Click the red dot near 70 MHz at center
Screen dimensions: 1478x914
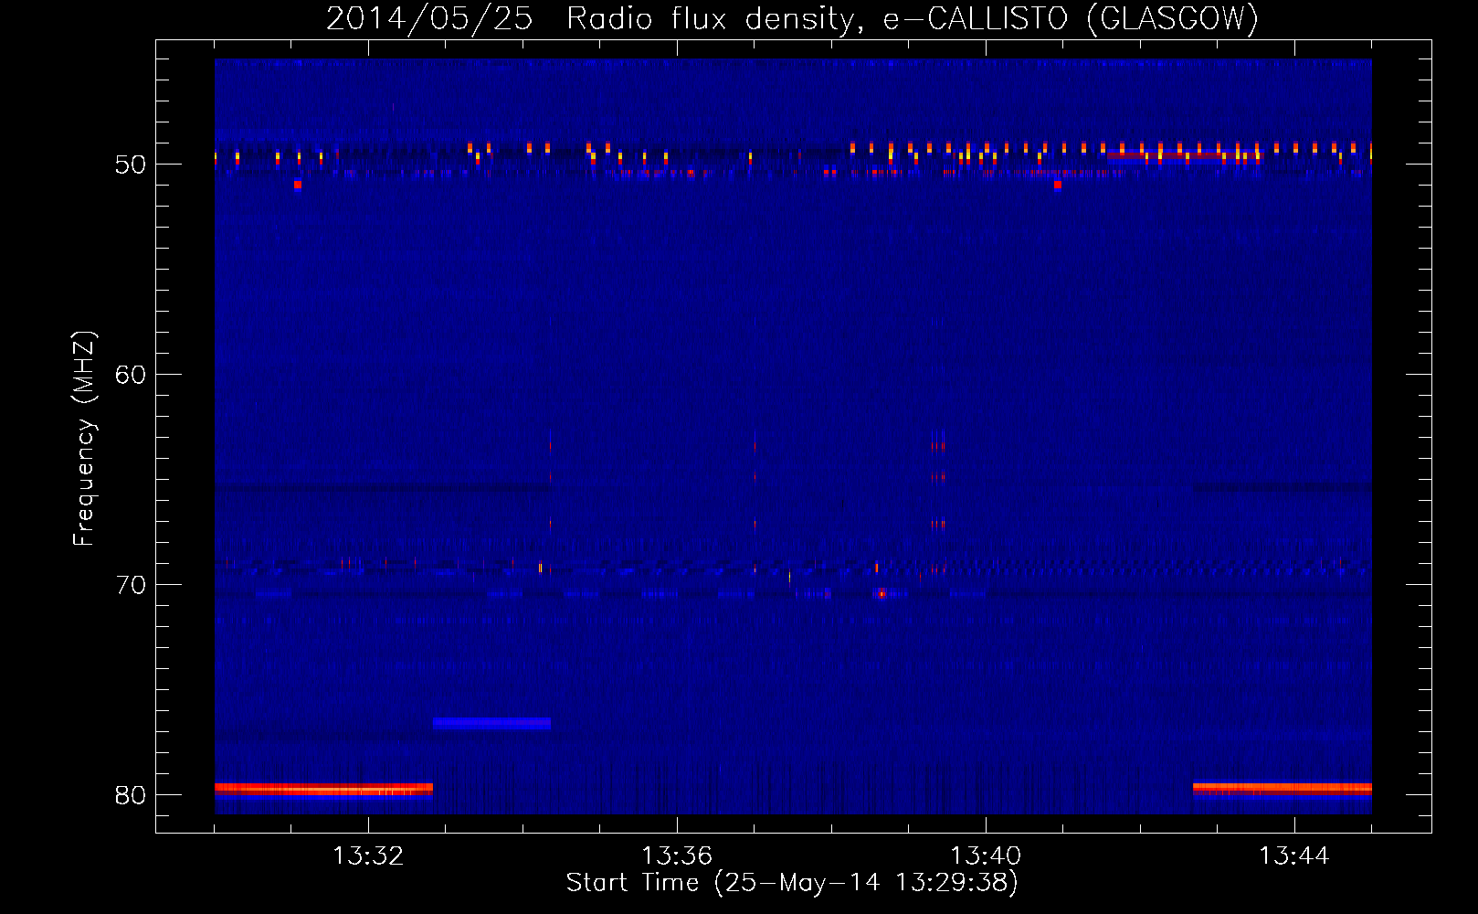pos(881,594)
